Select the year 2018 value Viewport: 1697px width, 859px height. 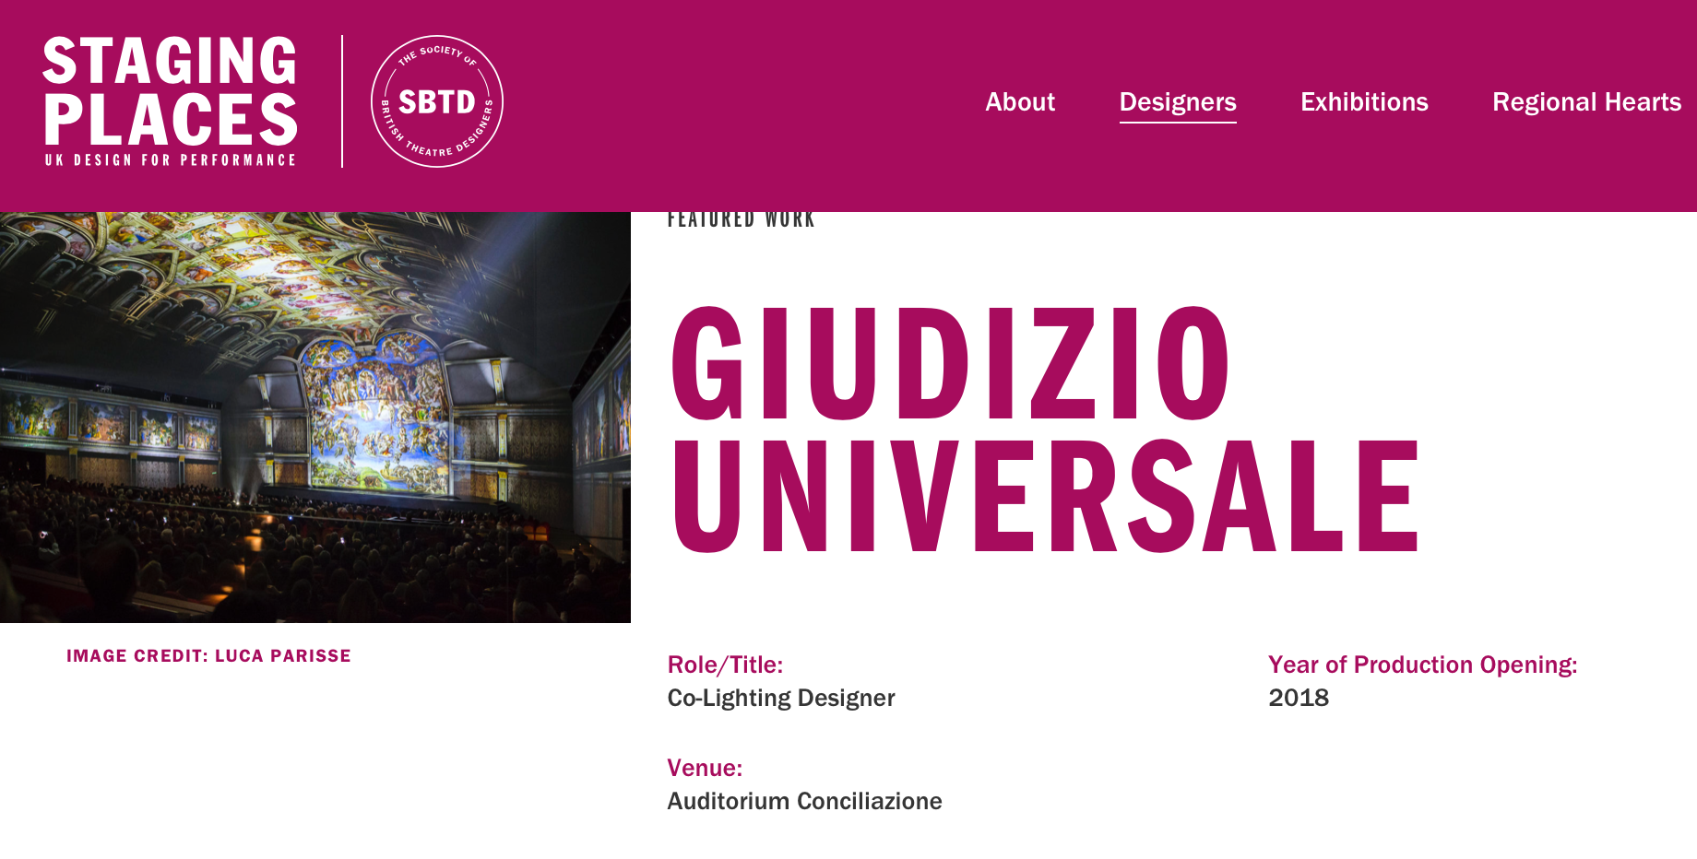[1299, 698]
